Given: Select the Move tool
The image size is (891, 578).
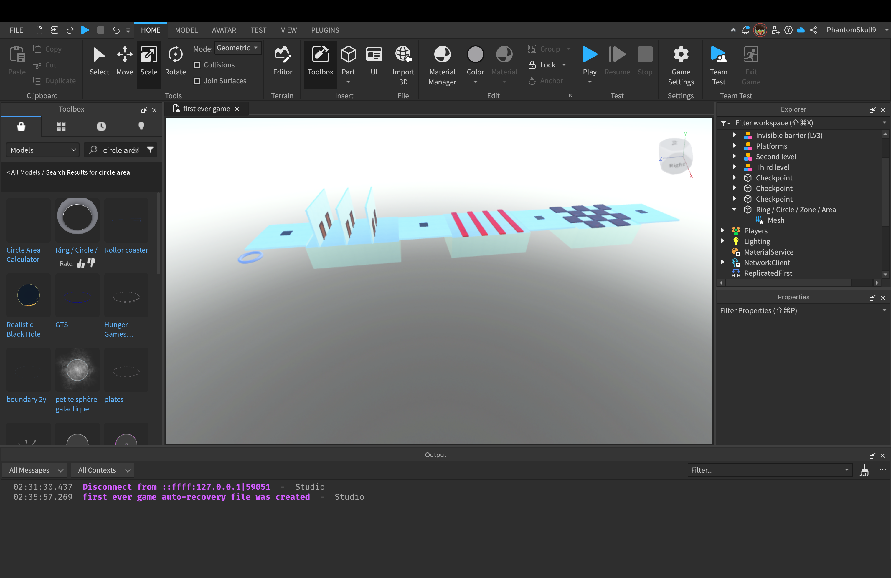Looking at the screenshot, I should [125, 61].
